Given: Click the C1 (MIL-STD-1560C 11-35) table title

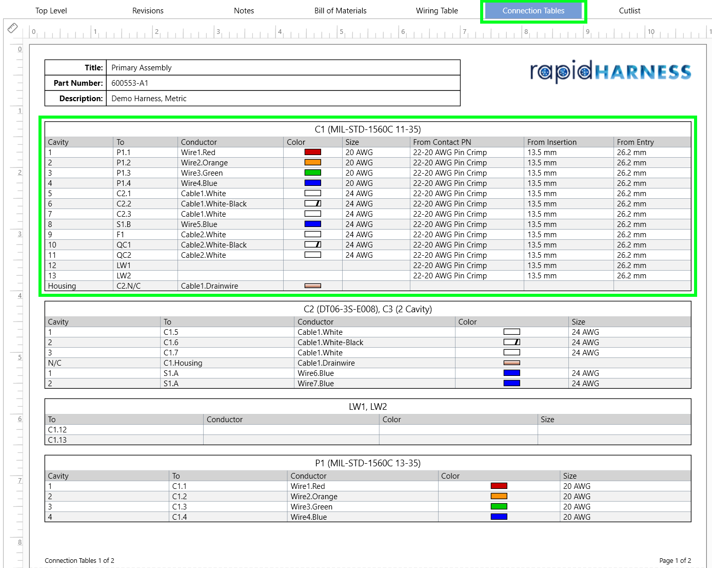Looking at the screenshot, I should [368, 129].
